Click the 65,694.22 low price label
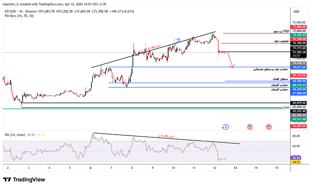312x187 pixels. pyautogui.click(x=298, y=107)
